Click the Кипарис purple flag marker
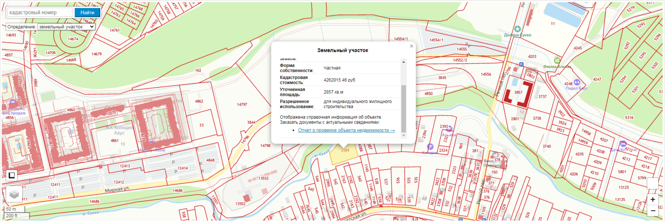Screen dimensions: 667x222 click(x=430, y=147)
